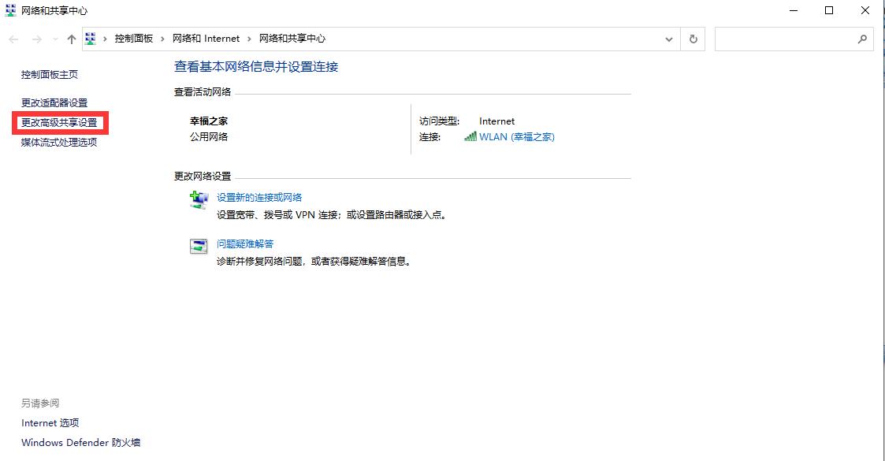This screenshot has width=885, height=461.
Task: Open 设置新的连接或网络
Action: [259, 197]
